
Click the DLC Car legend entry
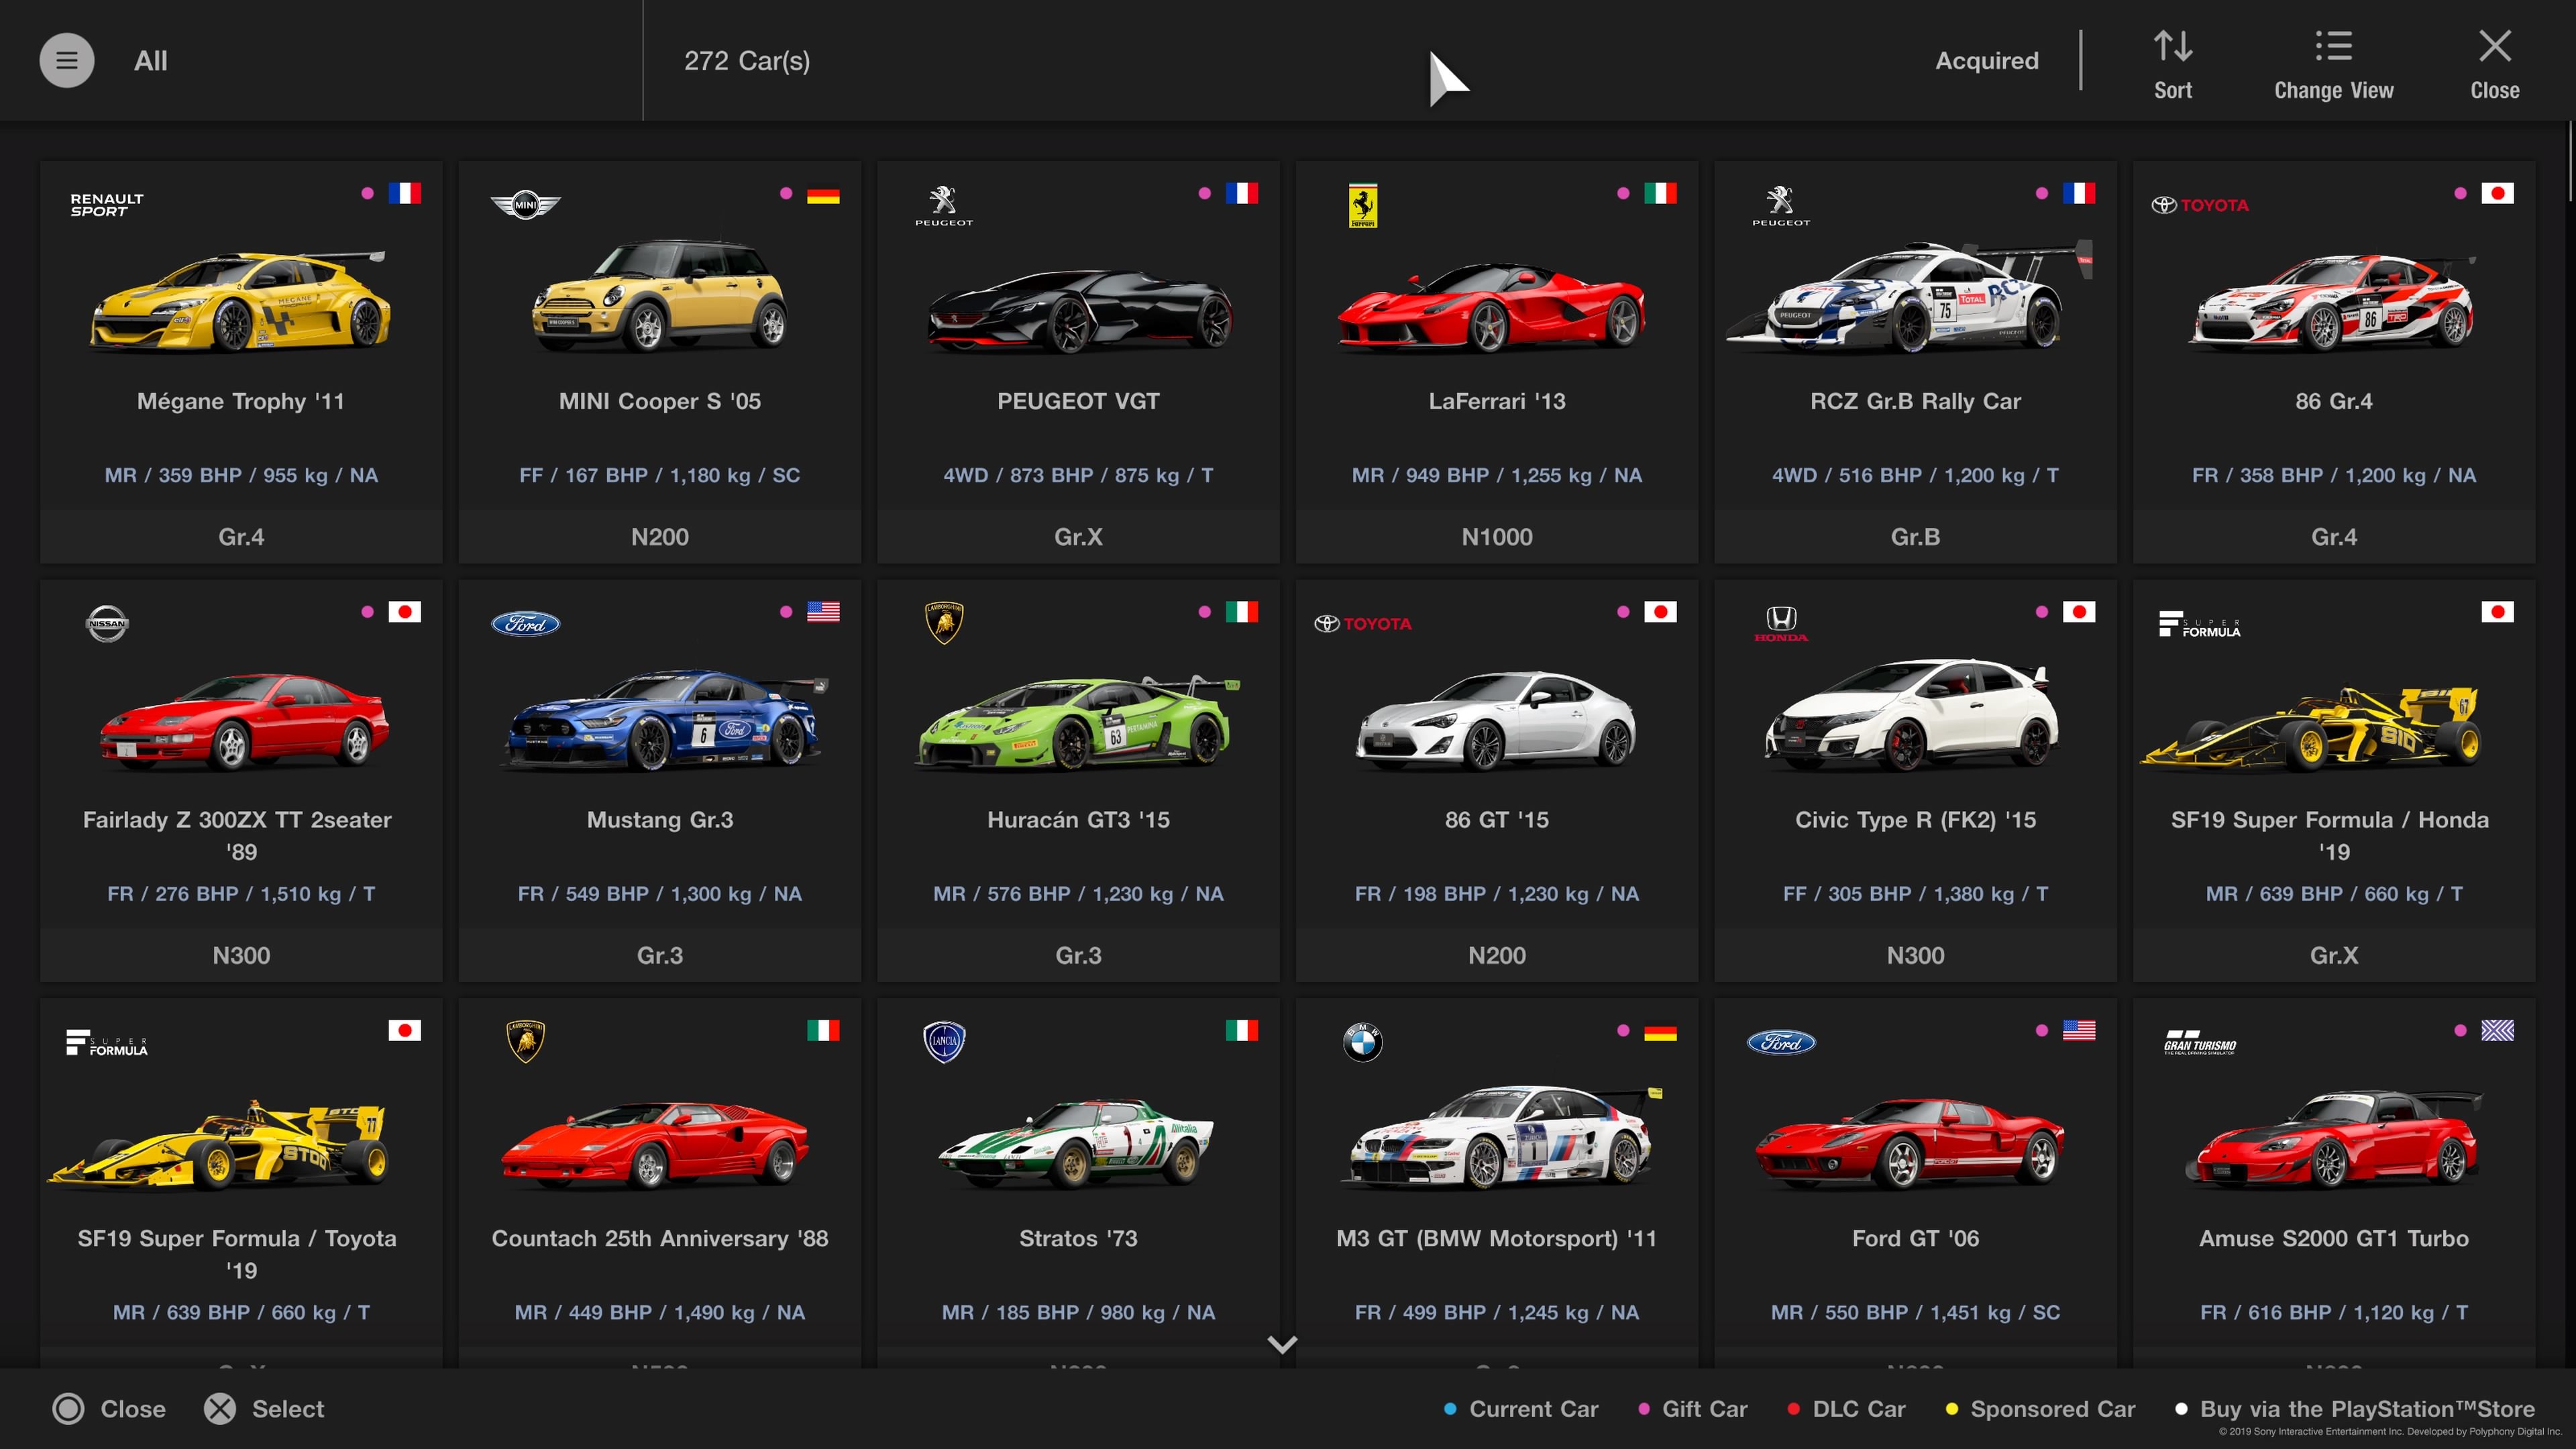(1846, 1409)
